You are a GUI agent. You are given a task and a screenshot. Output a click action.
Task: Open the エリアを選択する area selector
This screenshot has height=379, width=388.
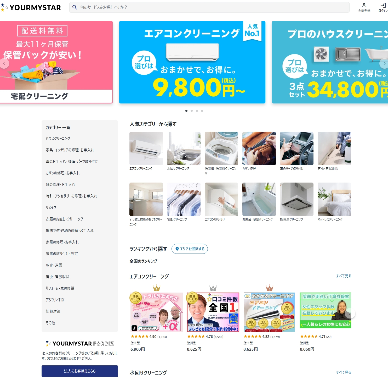click(190, 249)
